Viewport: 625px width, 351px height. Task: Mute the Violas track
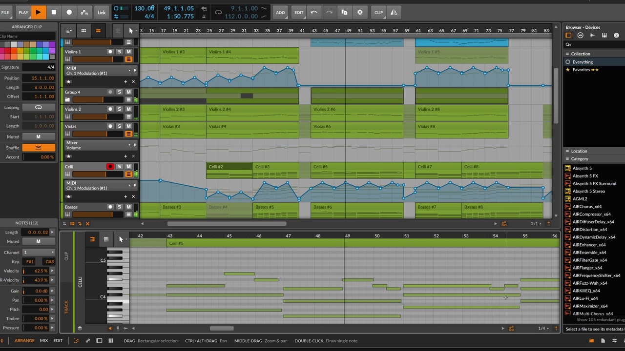pyautogui.click(x=128, y=126)
